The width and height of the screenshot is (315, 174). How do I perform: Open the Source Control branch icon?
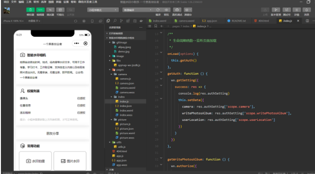121,21
